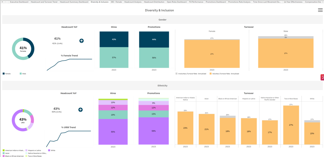This screenshot has width=324, height=157.
Task: Select the 10% segment in ethnicity Hires
Action: (x=113, y=102)
